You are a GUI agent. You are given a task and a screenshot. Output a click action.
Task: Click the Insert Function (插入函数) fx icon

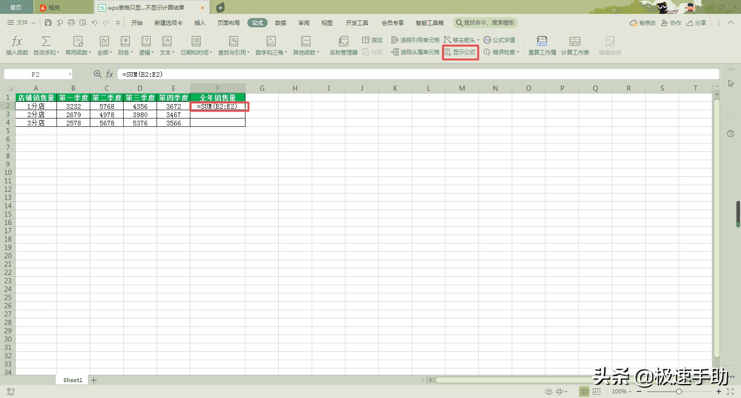[x=17, y=46]
